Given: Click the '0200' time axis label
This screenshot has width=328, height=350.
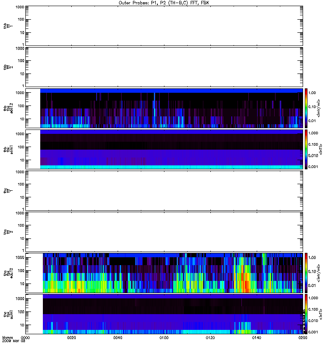Looking at the screenshot, I should pos(303,337).
